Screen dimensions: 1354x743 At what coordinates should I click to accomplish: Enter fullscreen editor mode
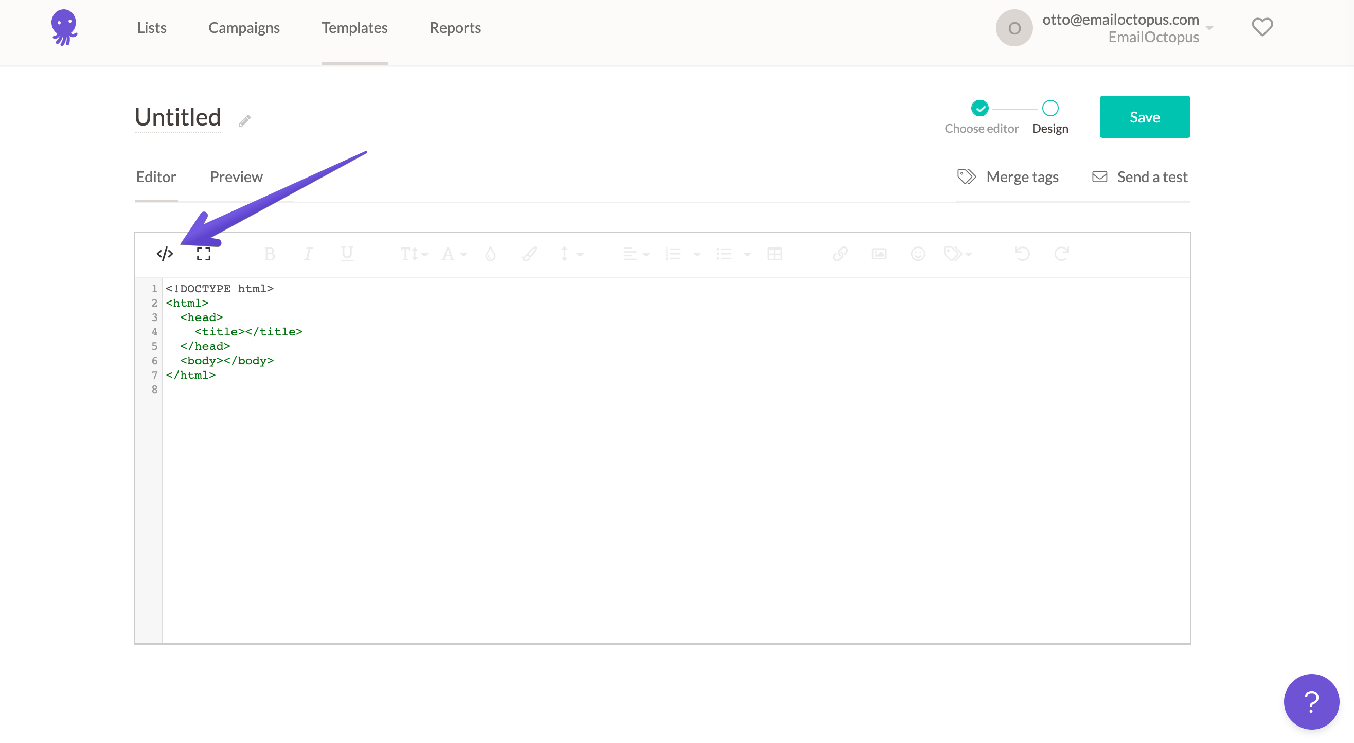tap(204, 254)
